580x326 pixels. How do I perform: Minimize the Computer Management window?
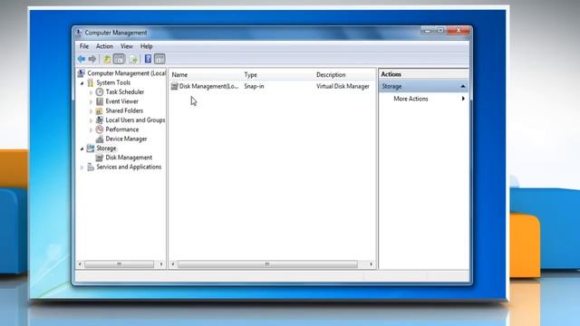pyautogui.click(x=428, y=31)
